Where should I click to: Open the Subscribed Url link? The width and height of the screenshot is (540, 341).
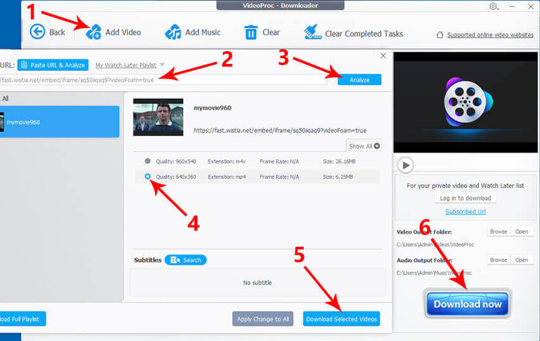tap(465, 211)
